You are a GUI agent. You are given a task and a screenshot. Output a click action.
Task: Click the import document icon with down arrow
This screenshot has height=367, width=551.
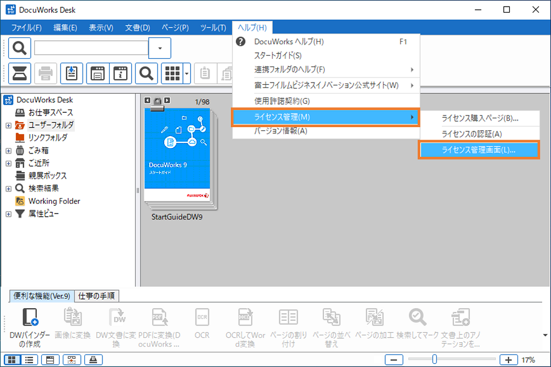pyautogui.click(x=71, y=73)
